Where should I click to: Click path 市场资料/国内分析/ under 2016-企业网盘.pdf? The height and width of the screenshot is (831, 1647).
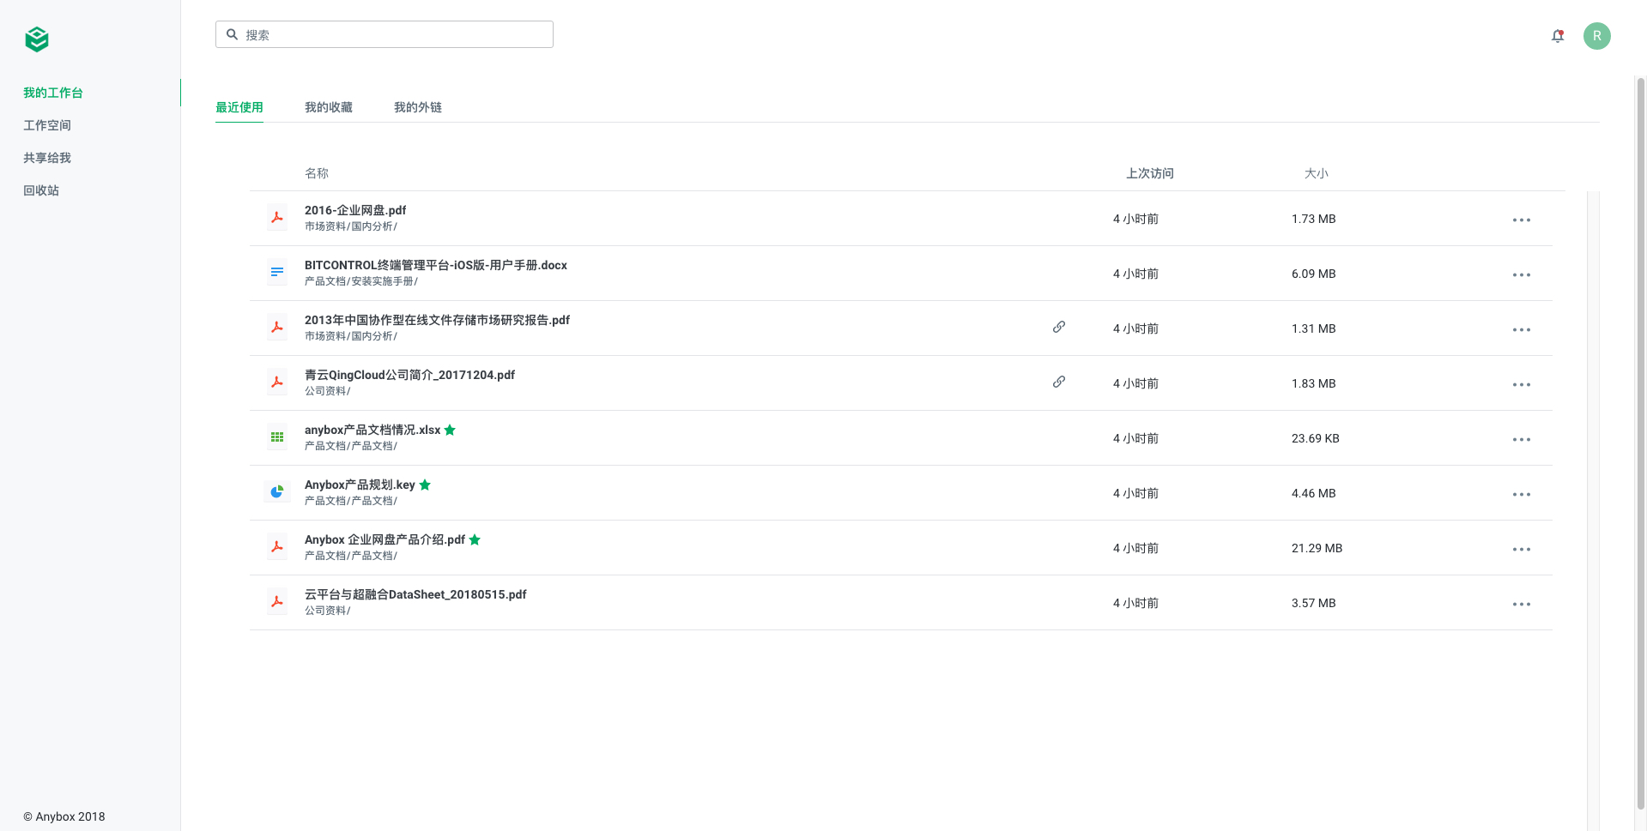[x=351, y=226]
